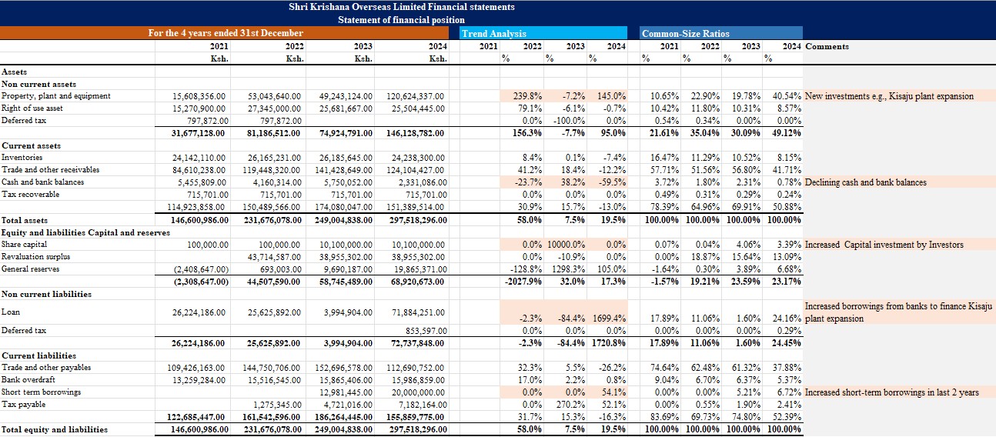Click 'Equity and liabilities Capital and reserves' heading

(85, 232)
